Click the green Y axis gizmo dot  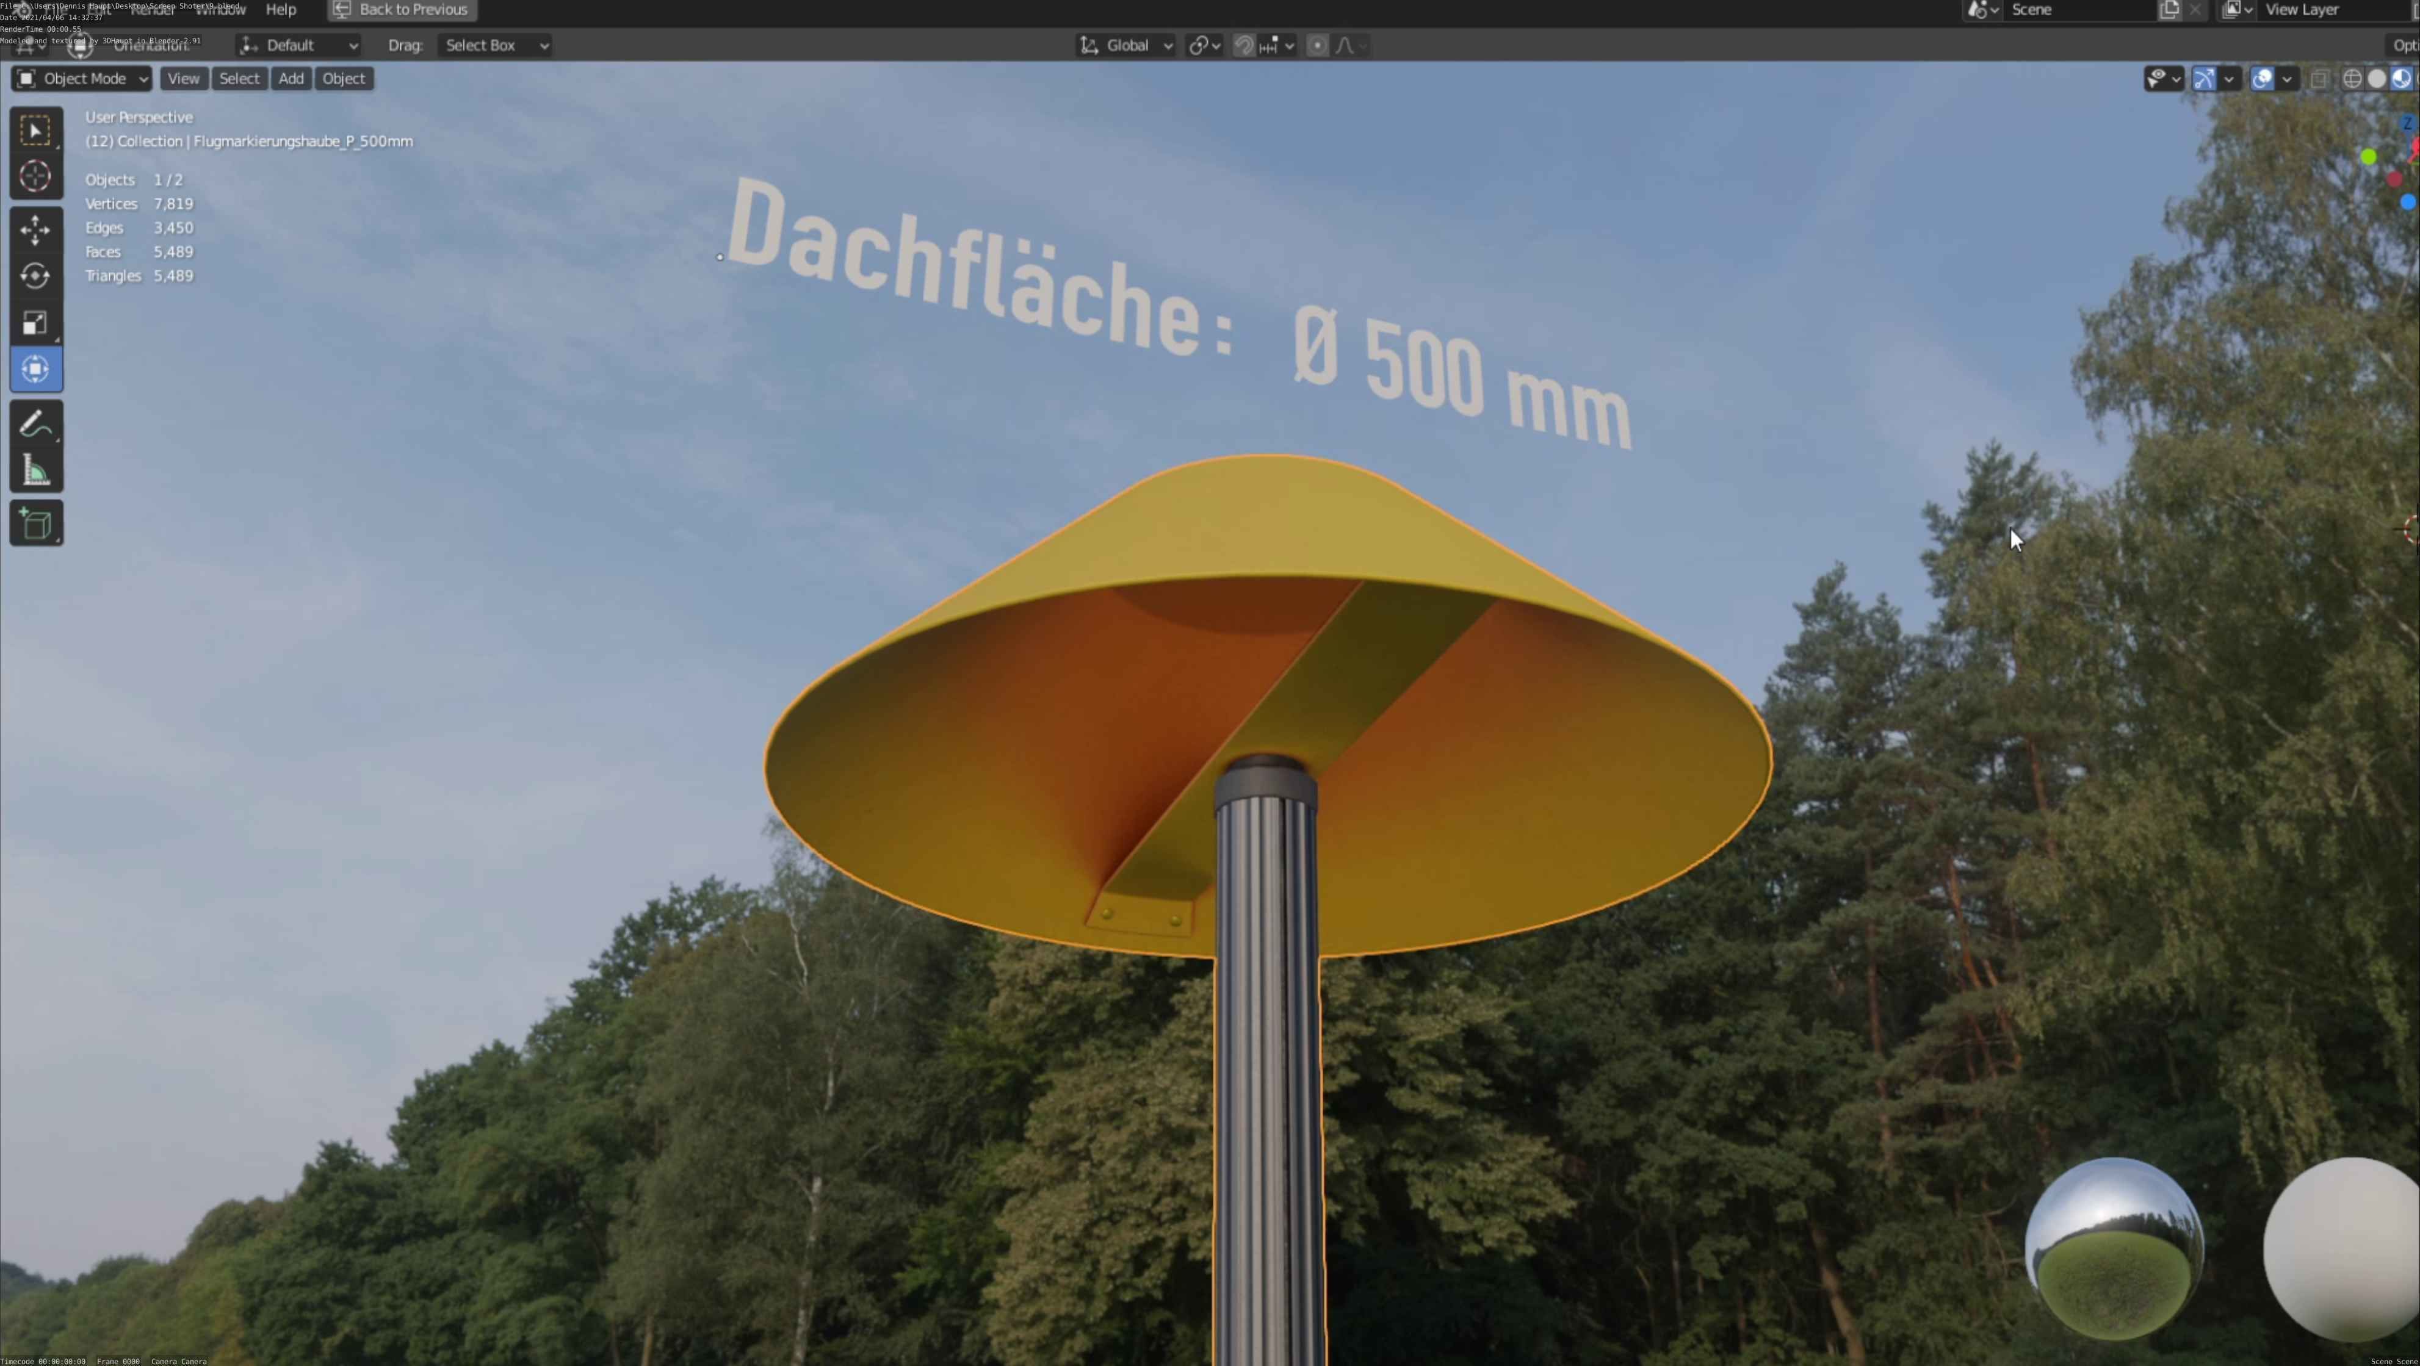coord(2368,157)
